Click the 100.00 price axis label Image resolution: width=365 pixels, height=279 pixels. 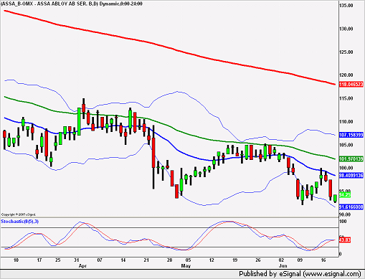pyautogui.click(x=346, y=168)
